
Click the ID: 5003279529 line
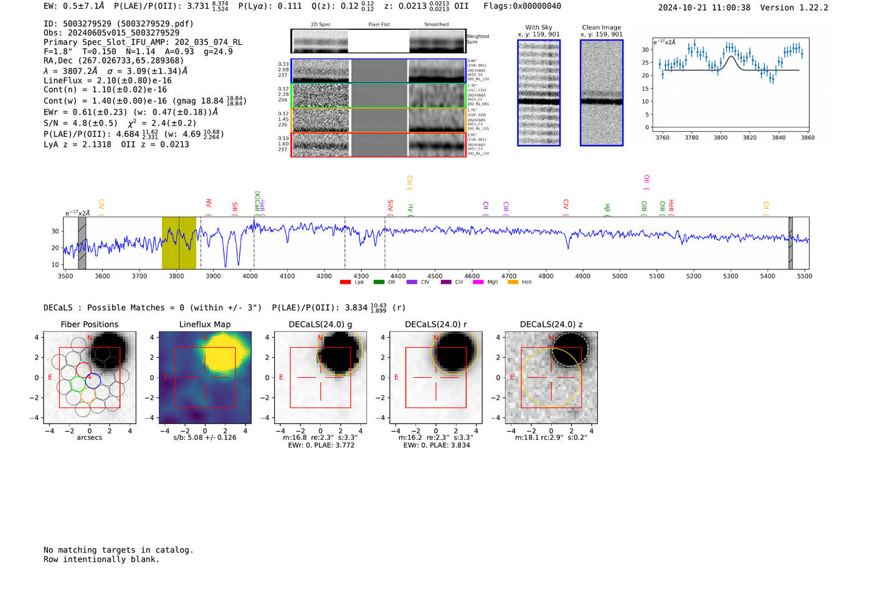point(118,24)
